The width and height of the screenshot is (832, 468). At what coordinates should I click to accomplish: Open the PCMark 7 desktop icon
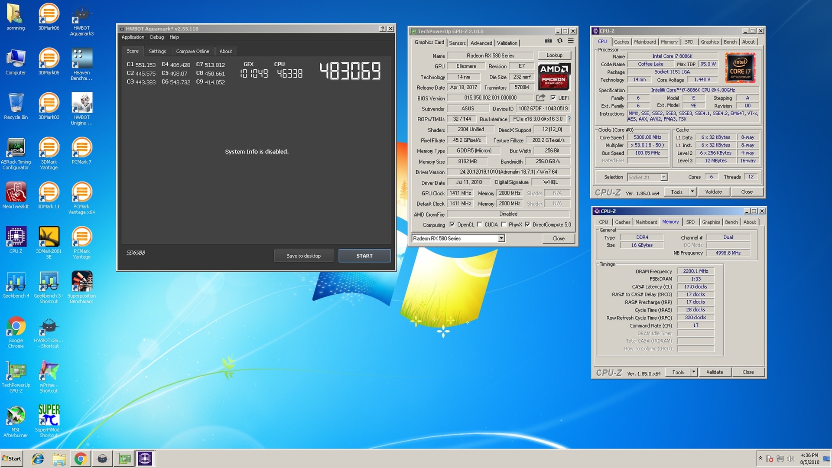pyautogui.click(x=81, y=151)
